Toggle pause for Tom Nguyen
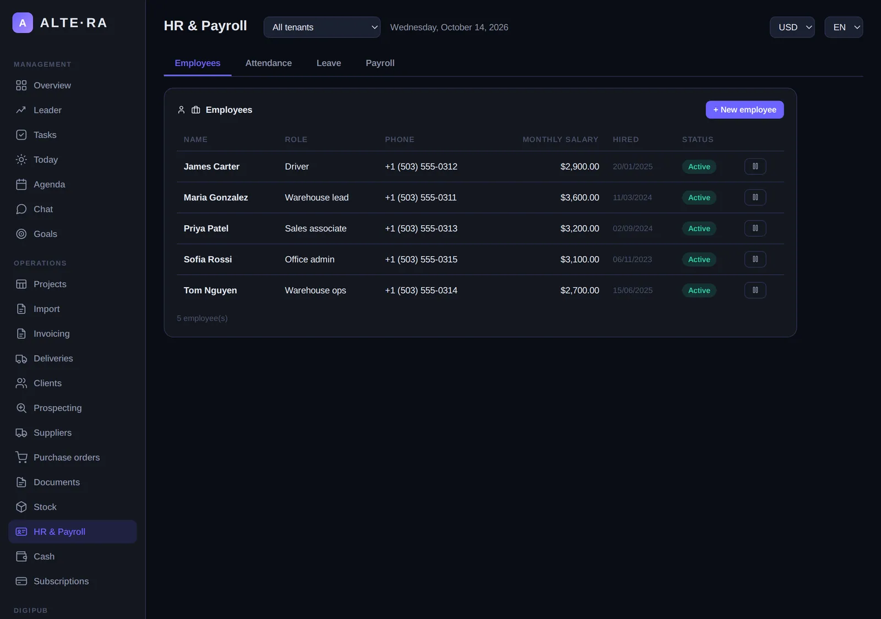 pyautogui.click(x=755, y=290)
